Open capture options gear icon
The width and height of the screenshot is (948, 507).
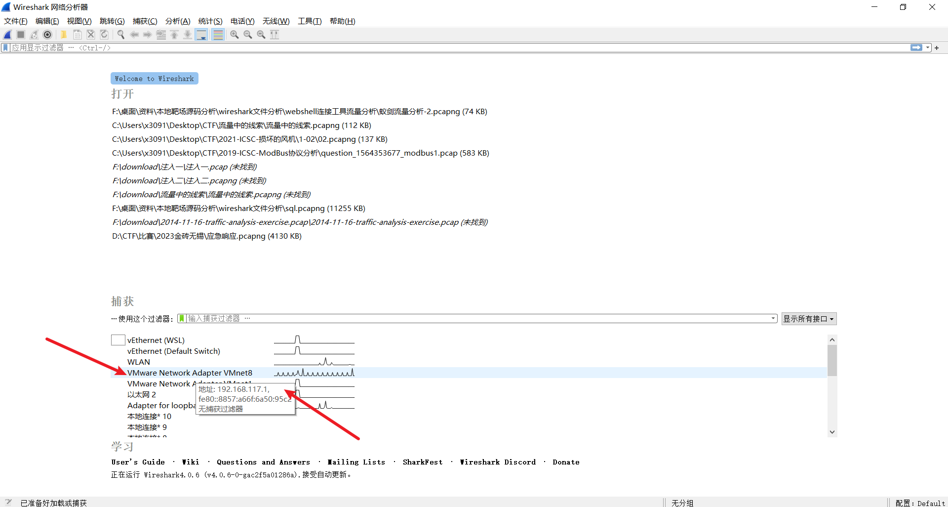(47, 35)
